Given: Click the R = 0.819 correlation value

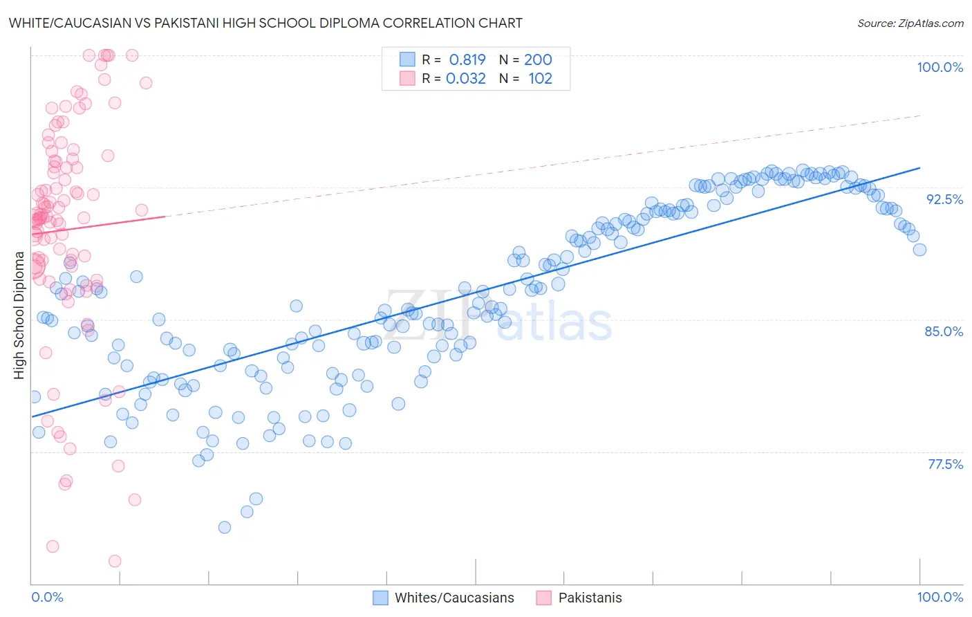Looking at the screenshot, I should pyautogui.click(x=454, y=59).
